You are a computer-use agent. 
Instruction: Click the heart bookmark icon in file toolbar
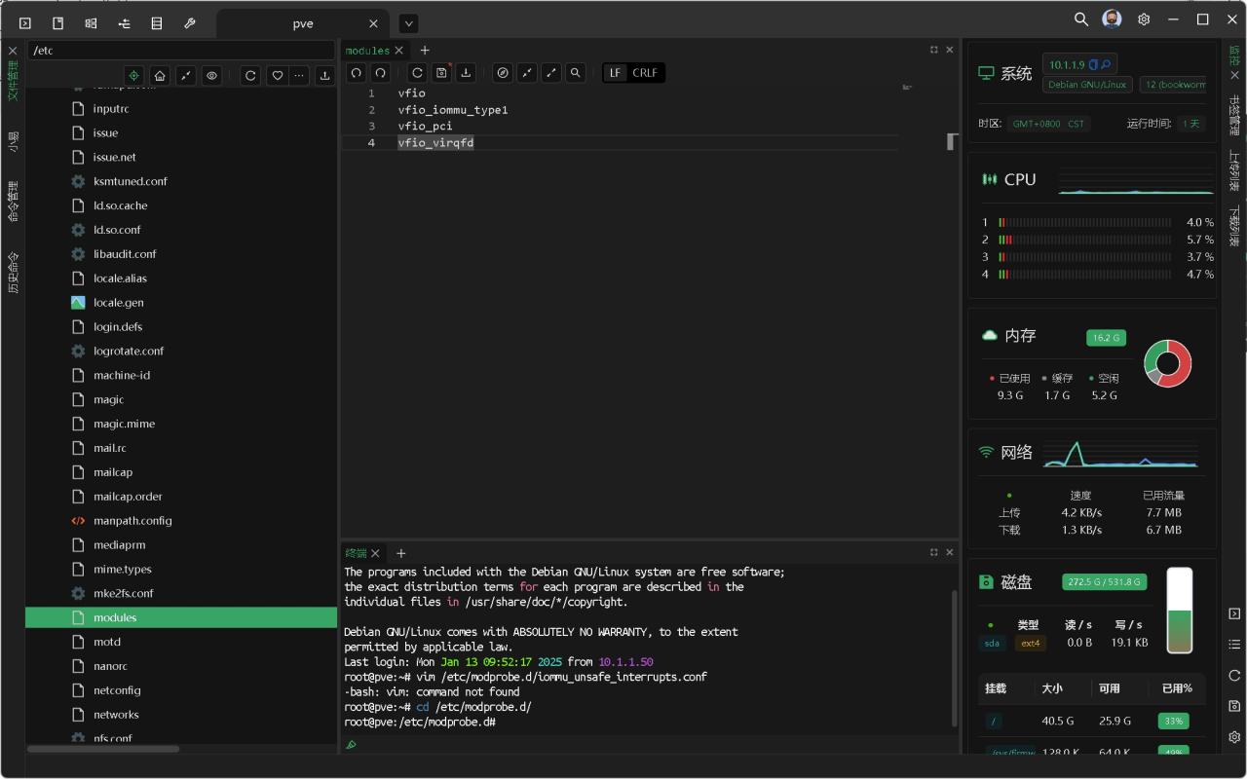(x=278, y=76)
